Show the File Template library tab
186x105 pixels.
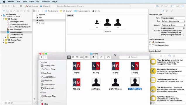(x=161, y=56)
